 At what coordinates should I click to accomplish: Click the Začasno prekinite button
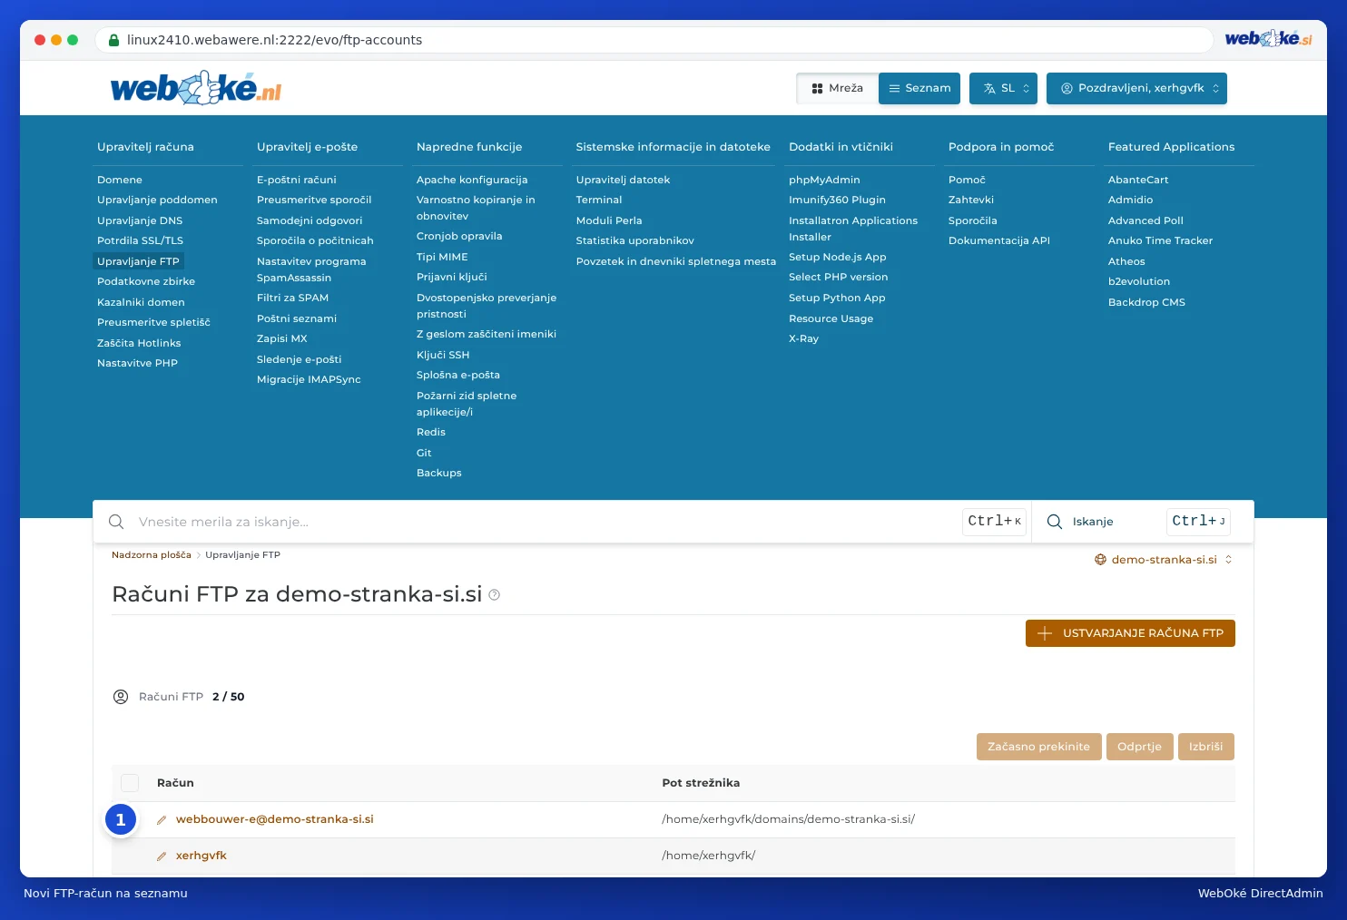pos(1038,747)
